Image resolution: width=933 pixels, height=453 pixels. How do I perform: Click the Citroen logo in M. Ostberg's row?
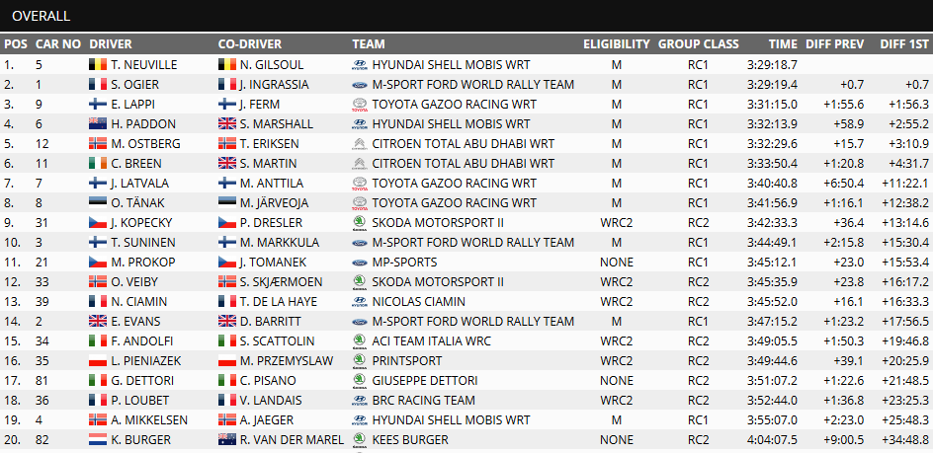coord(359,144)
